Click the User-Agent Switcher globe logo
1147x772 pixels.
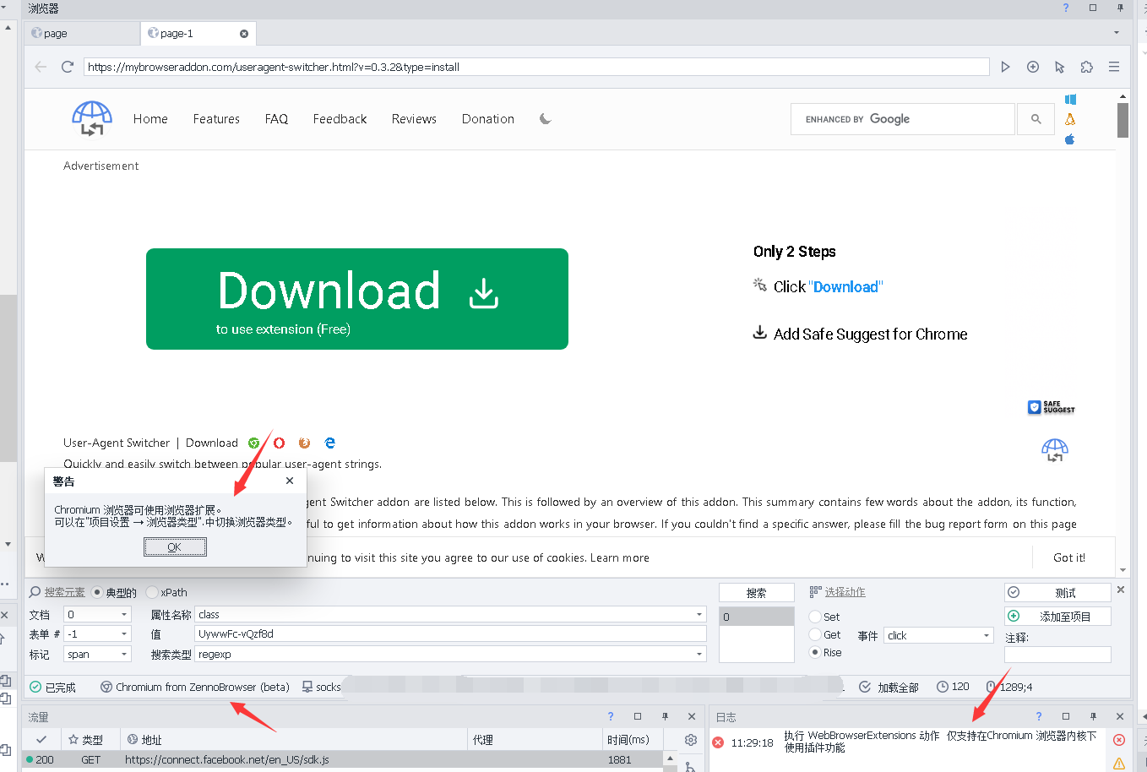click(x=92, y=118)
